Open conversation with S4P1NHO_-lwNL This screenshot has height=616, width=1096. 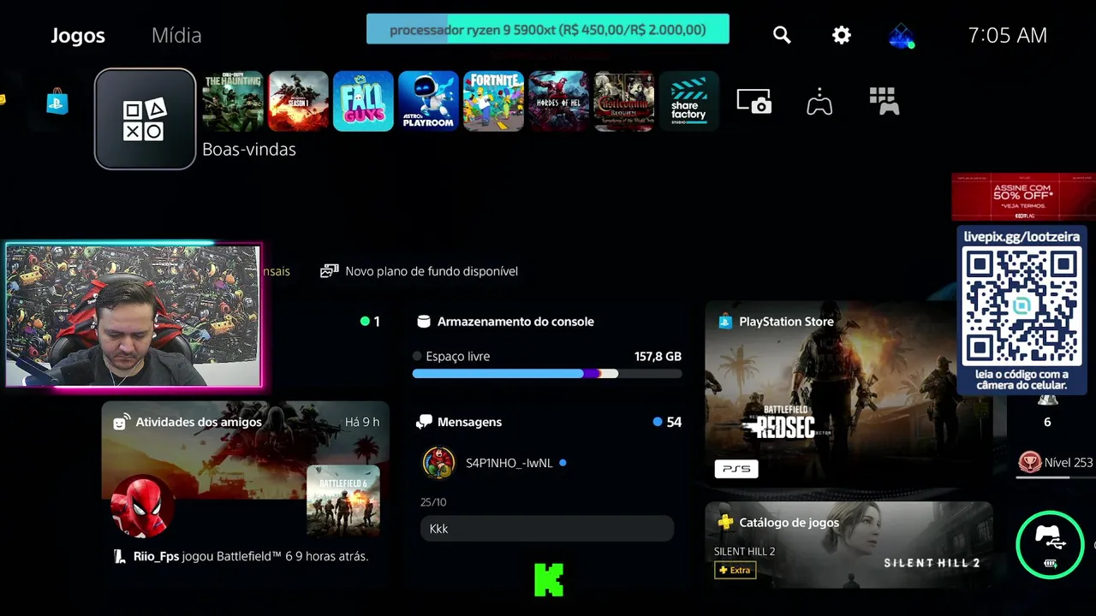509,463
